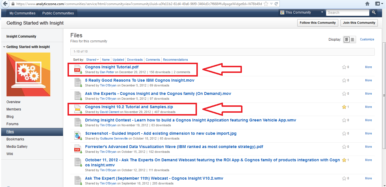
Task: Click the Customize link
Action: (367, 39)
